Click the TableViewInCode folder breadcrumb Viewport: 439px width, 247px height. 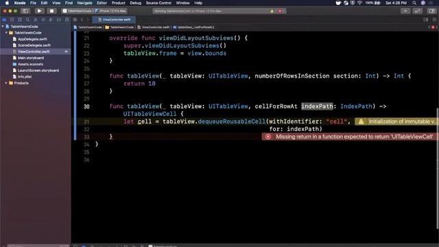click(x=119, y=27)
